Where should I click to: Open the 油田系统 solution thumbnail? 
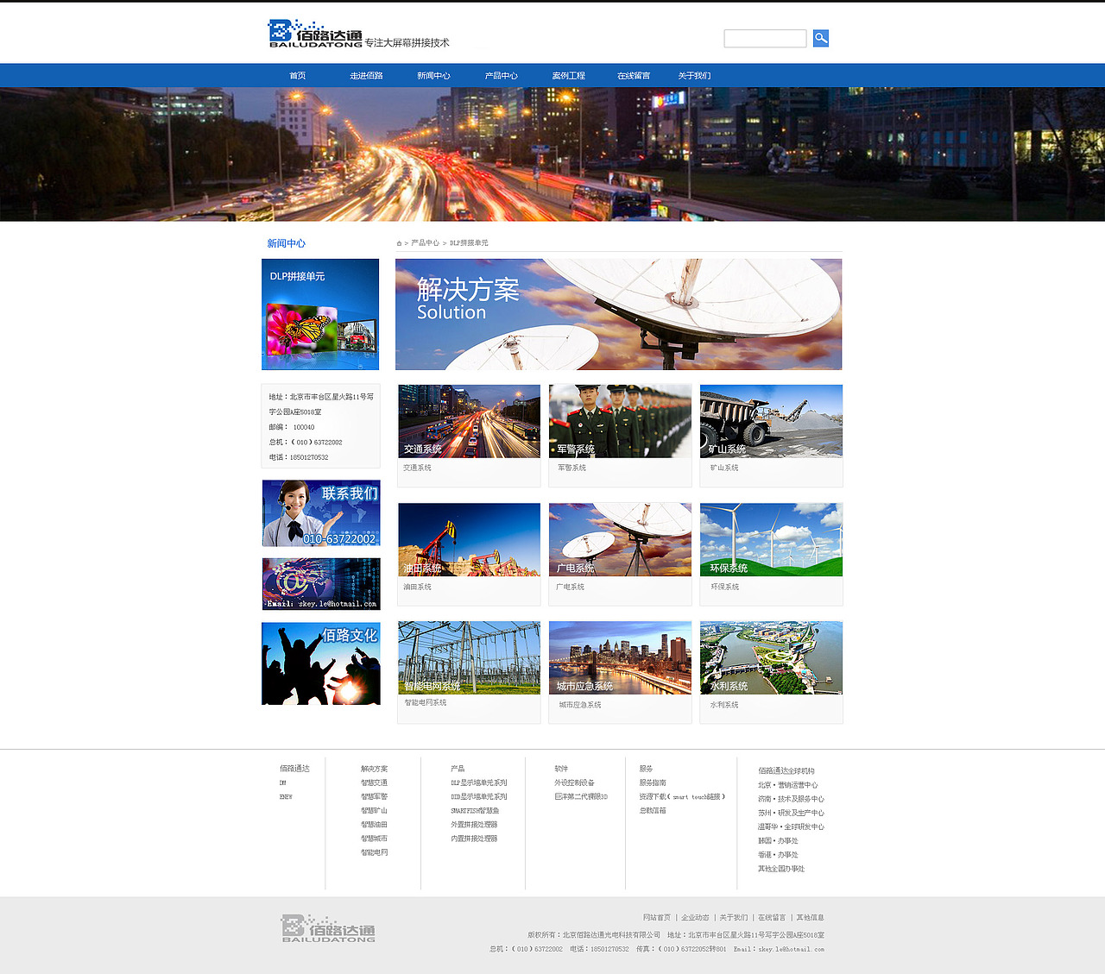point(469,540)
